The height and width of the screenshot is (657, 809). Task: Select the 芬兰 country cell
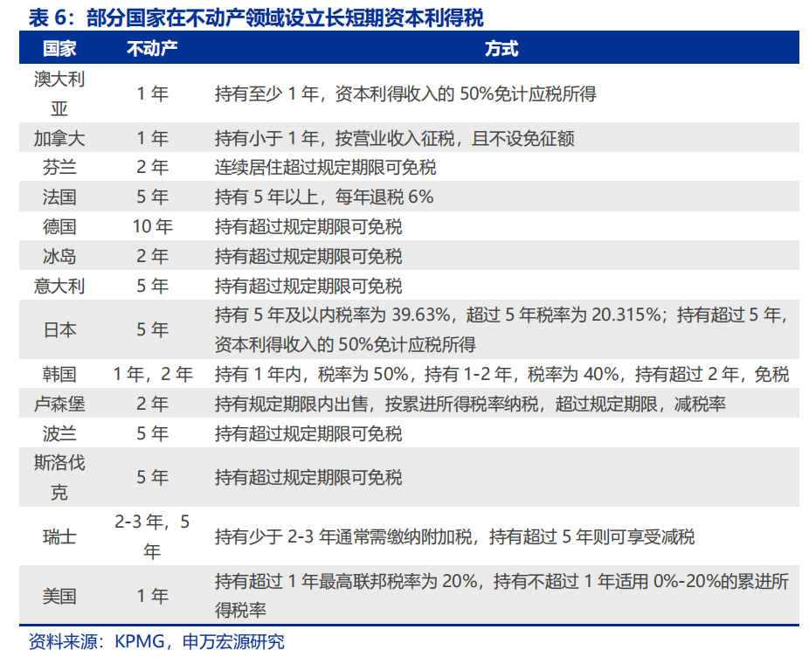pos(59,167)
